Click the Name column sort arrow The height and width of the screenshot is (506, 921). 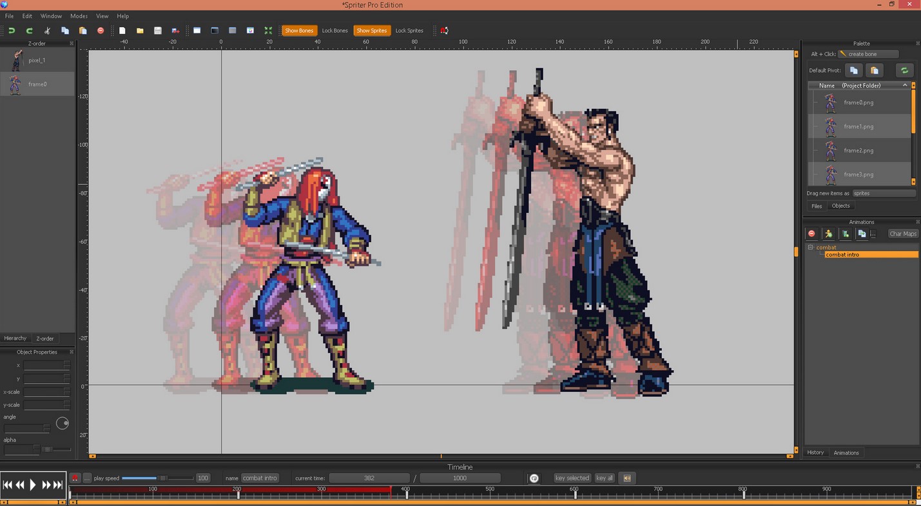point(905,85)
